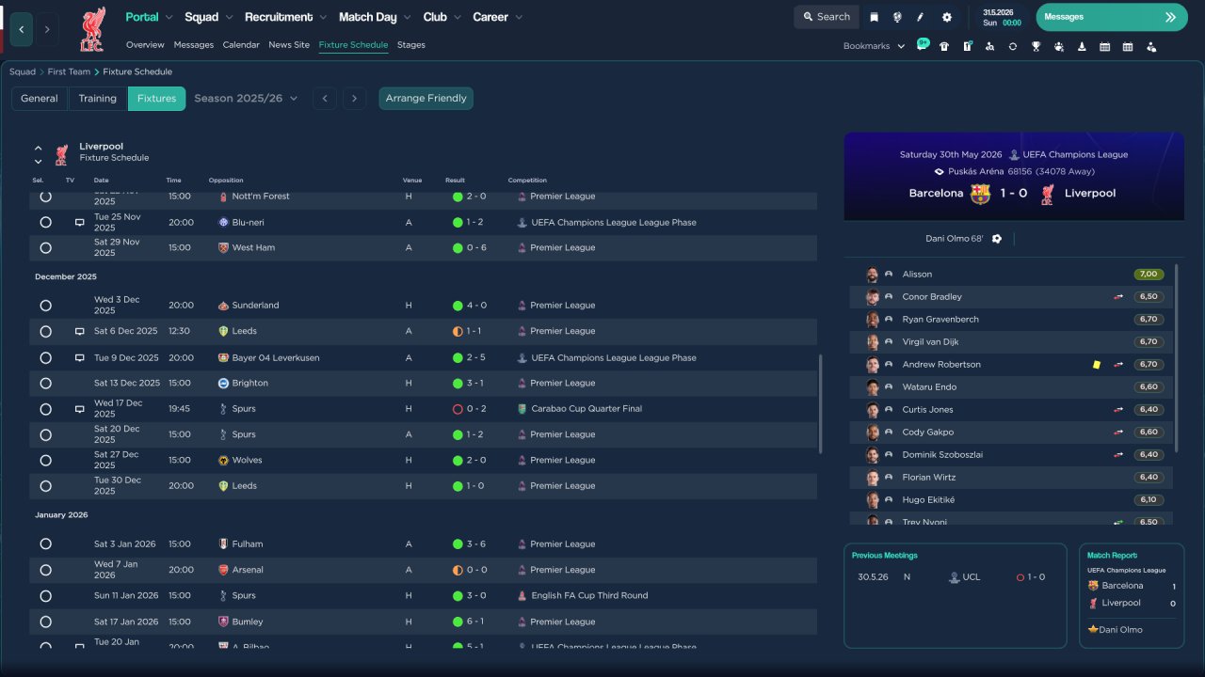
Task: Click the Liverpool crest in match scoreline
Action: (1047, 194)
